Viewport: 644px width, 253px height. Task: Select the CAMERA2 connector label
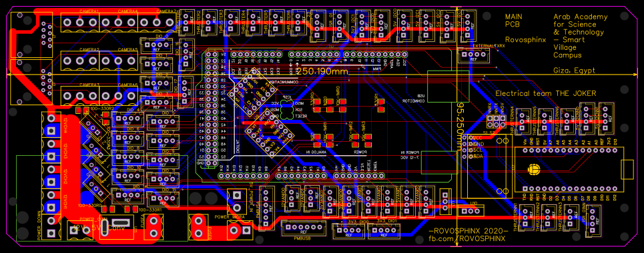pos(89,50)
